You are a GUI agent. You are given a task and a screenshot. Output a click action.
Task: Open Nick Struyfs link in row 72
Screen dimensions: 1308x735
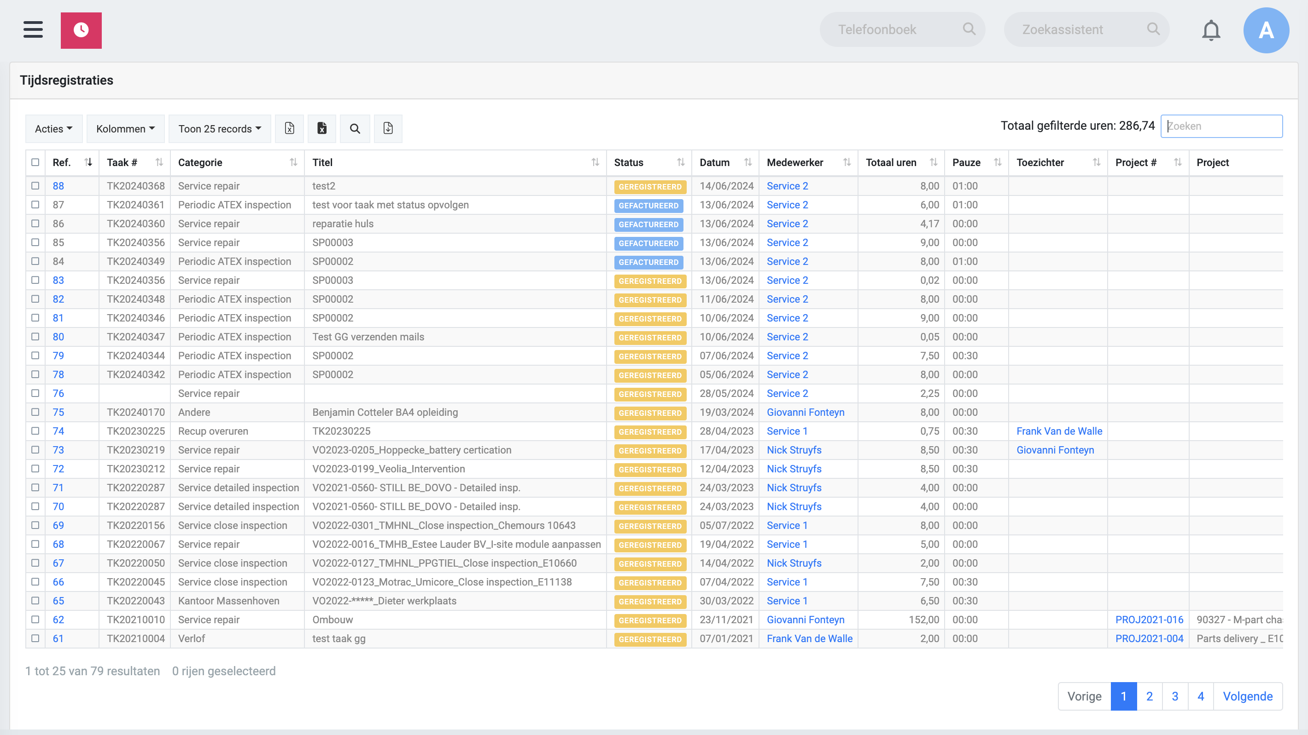pos(794,469)
